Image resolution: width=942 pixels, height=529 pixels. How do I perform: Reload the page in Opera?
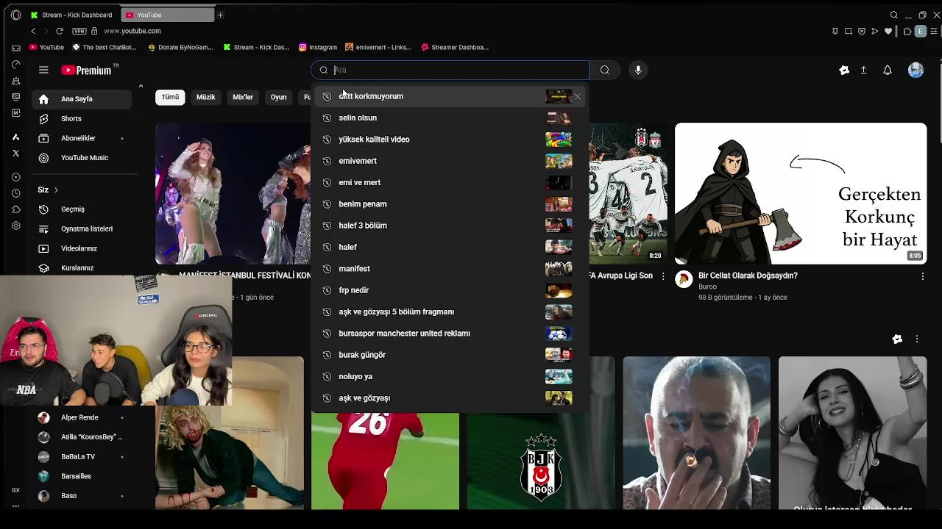tap(60, 31)
